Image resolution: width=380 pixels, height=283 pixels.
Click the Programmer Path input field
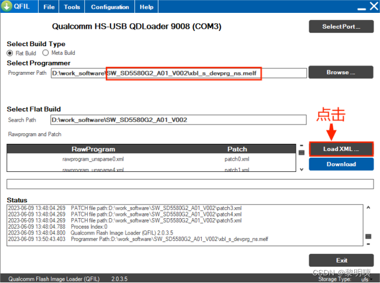[x=179, y=73]
